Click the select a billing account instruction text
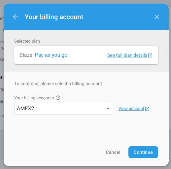This screenshot has width=171, height=169. [58, 84]
